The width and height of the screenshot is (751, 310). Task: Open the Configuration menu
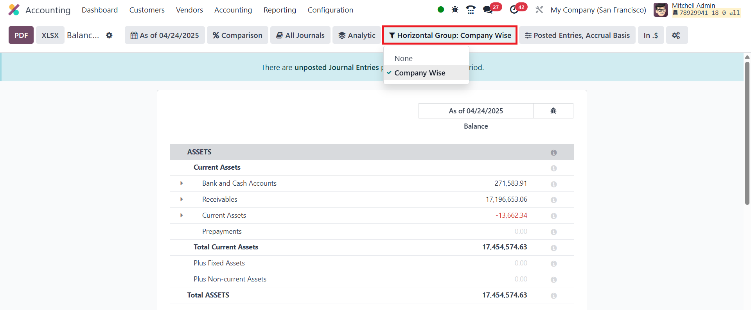(x=330, y=10)
